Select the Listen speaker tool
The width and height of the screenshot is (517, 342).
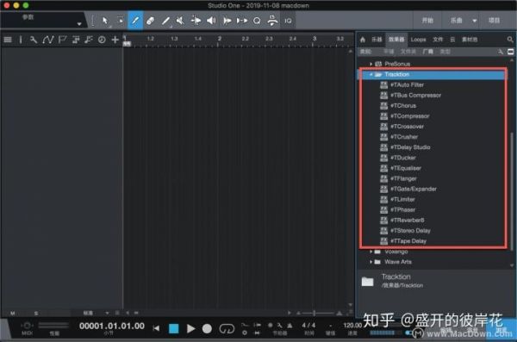coord(211,21)
